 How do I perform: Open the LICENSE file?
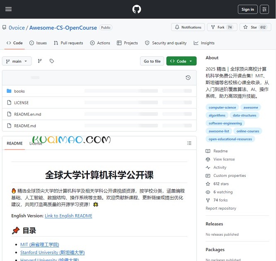click(x=21, y=103)
